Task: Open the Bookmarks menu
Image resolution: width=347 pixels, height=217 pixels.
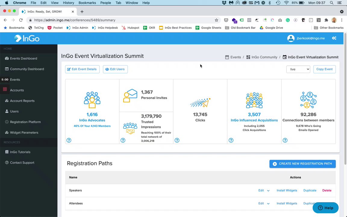Action: (87, 3)
